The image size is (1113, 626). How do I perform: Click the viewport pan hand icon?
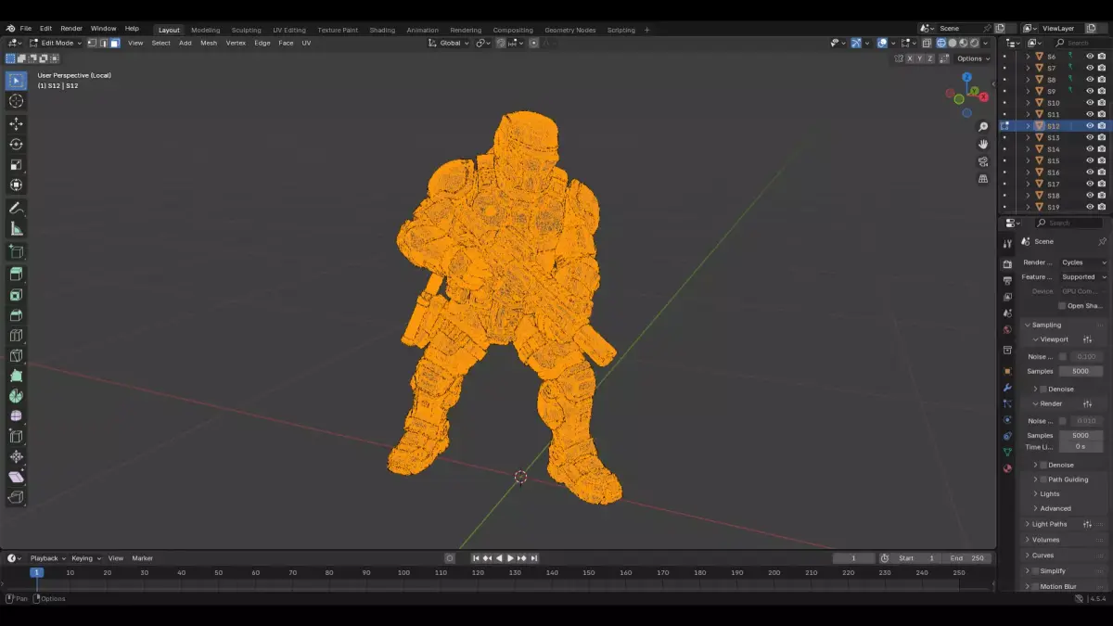pos(983,144)
